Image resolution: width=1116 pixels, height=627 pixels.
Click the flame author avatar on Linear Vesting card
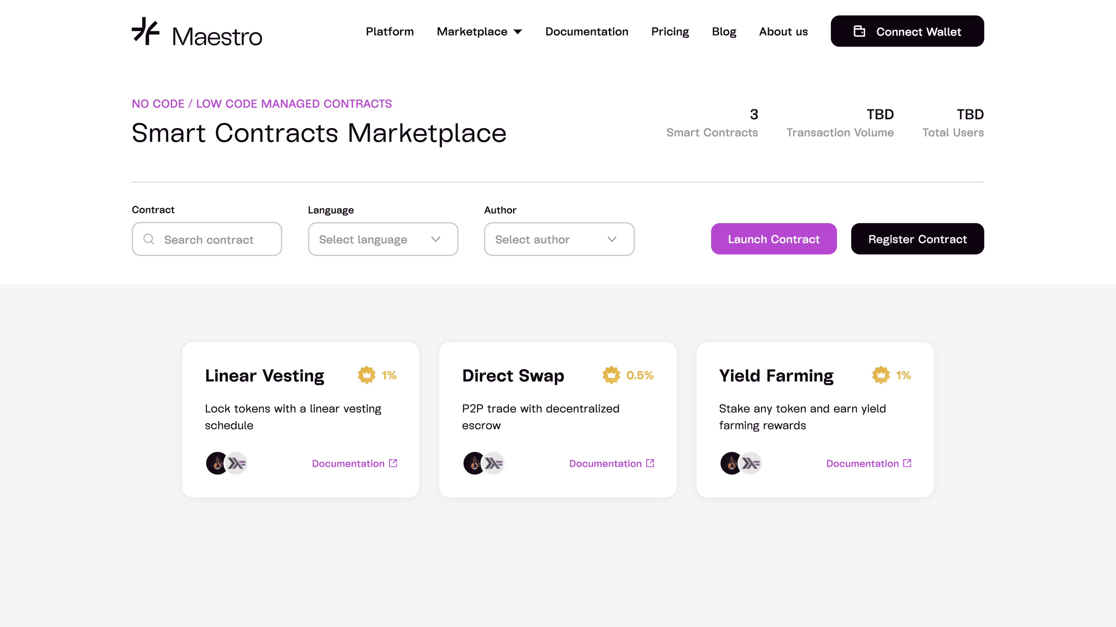pyautogui.click(x=217, y=463)
